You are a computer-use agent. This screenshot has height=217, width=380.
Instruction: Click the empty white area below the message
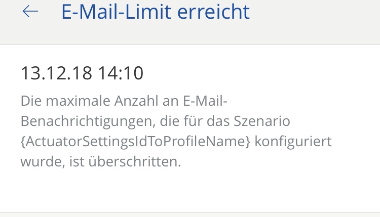click(190, 191)
